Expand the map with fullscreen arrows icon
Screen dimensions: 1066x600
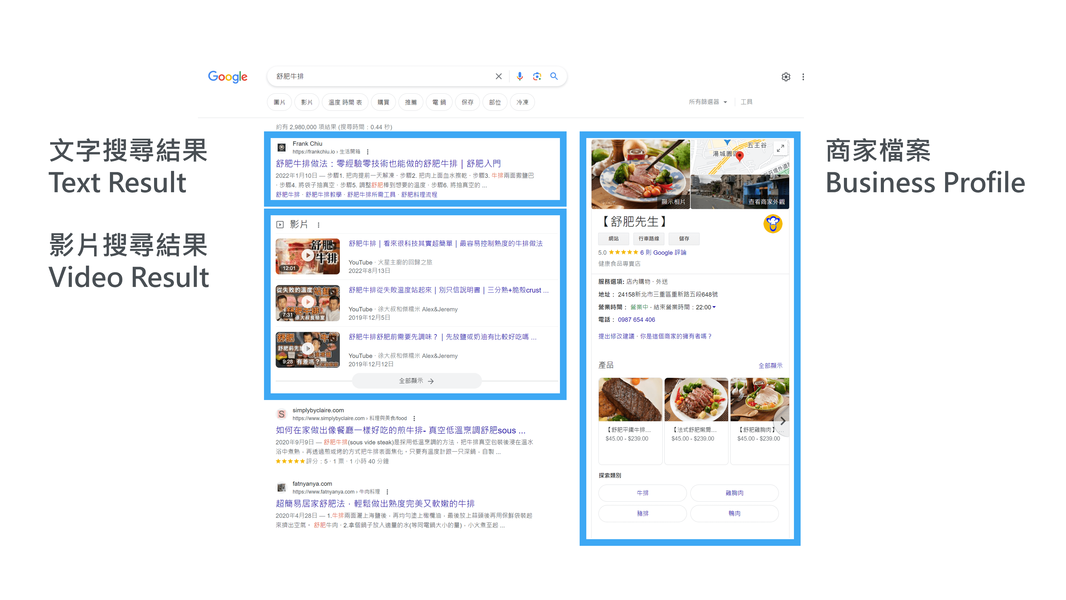[780, 148]
